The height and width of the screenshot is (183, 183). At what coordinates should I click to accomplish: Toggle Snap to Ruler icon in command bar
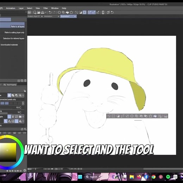coord(90,12)
